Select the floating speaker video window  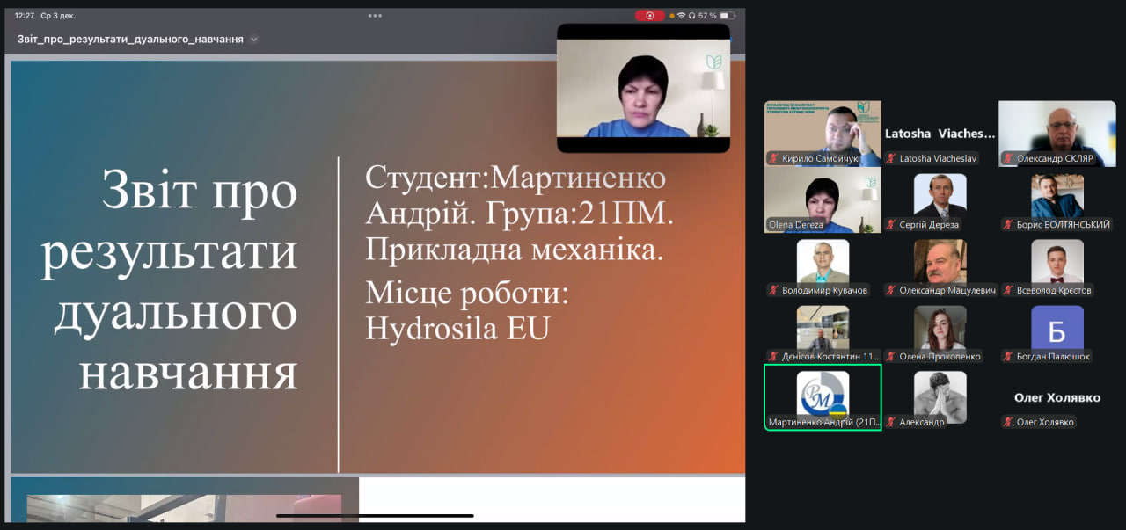tap(643, 88)
